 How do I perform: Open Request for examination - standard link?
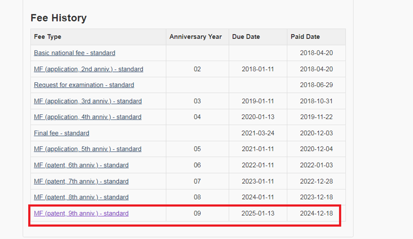tap(84, 85)
